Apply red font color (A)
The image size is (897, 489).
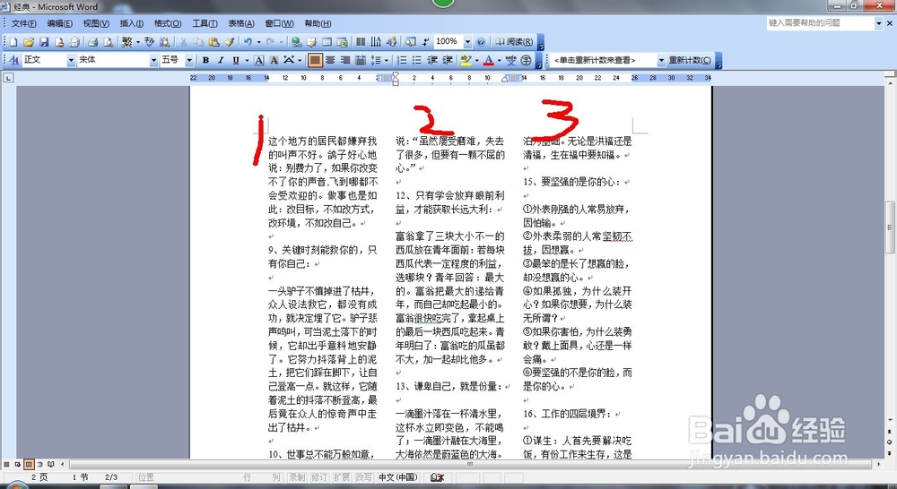point(489,60)
